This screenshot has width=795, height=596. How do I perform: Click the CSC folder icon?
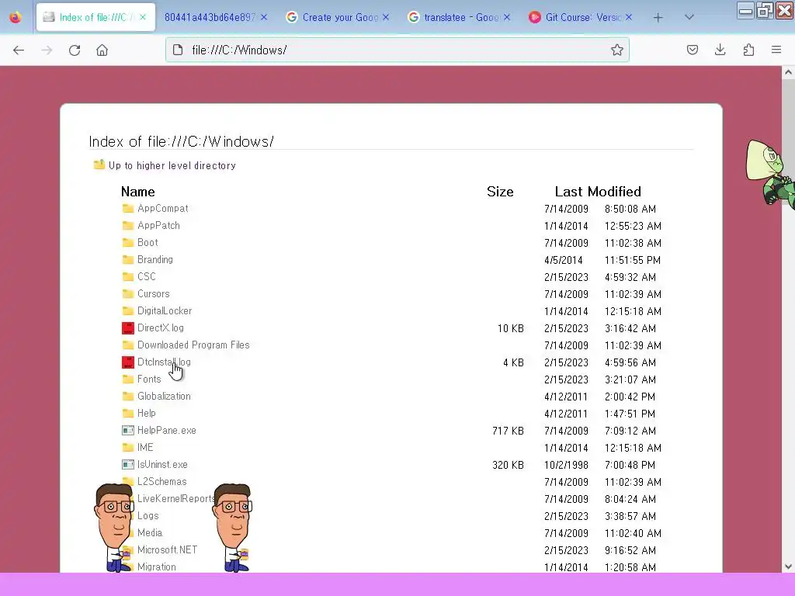(x=128, y=277)
